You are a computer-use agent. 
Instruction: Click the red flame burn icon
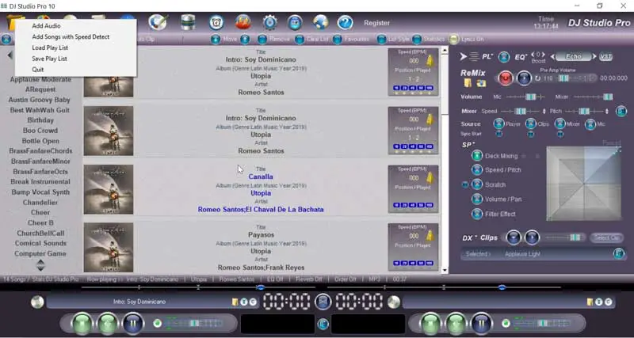tap(243, 23)
